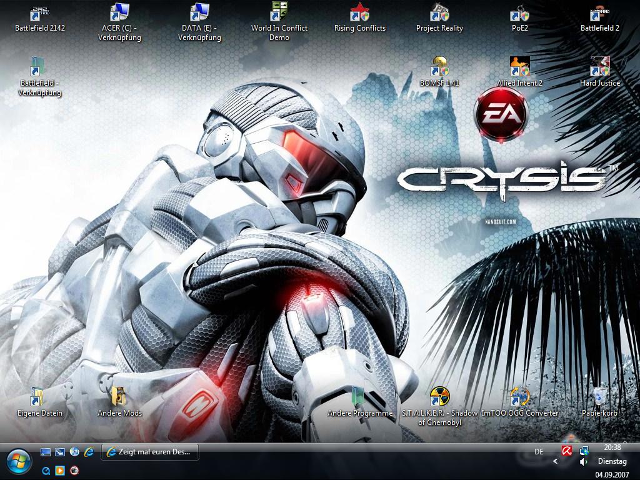Click the date 04.09.2007 in the tray

pyautogui.click(x=612, y=475)
